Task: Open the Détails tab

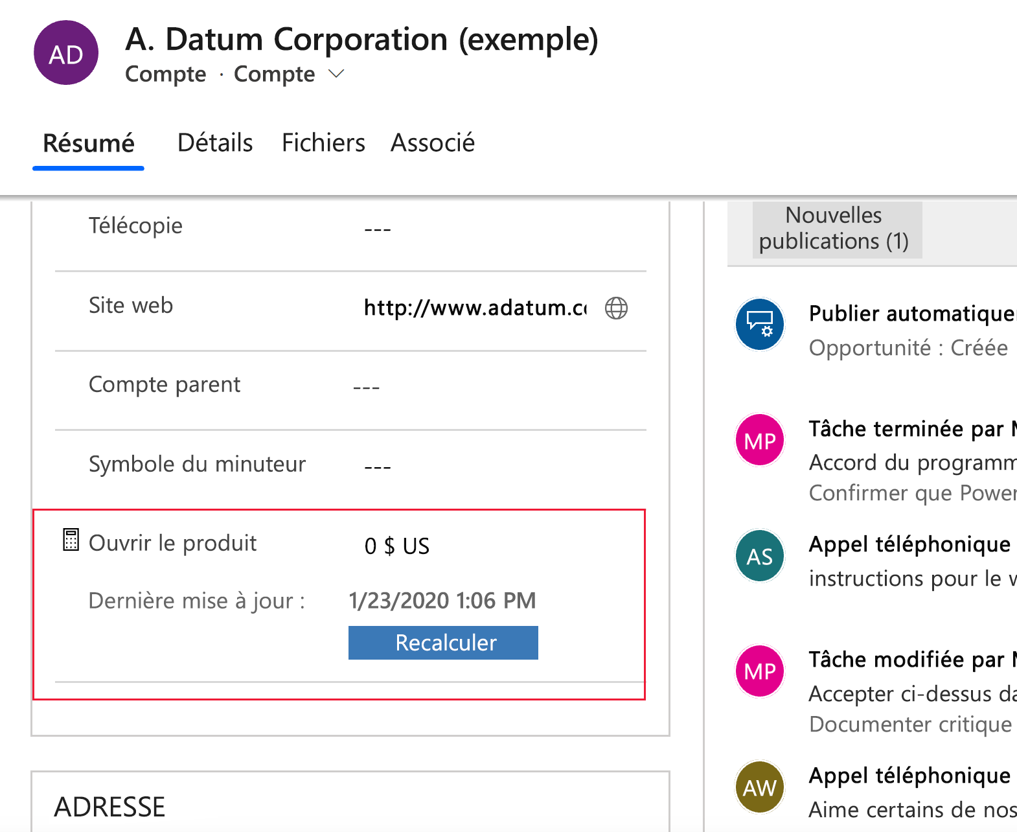Action: point(215,143)
